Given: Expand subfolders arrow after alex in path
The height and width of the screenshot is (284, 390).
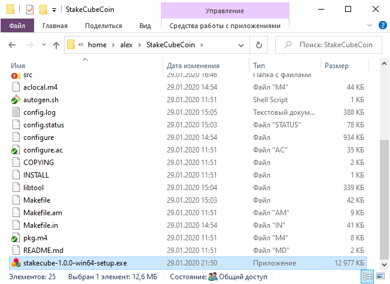Looking at the screenshot, I should [x=139, y=45].
